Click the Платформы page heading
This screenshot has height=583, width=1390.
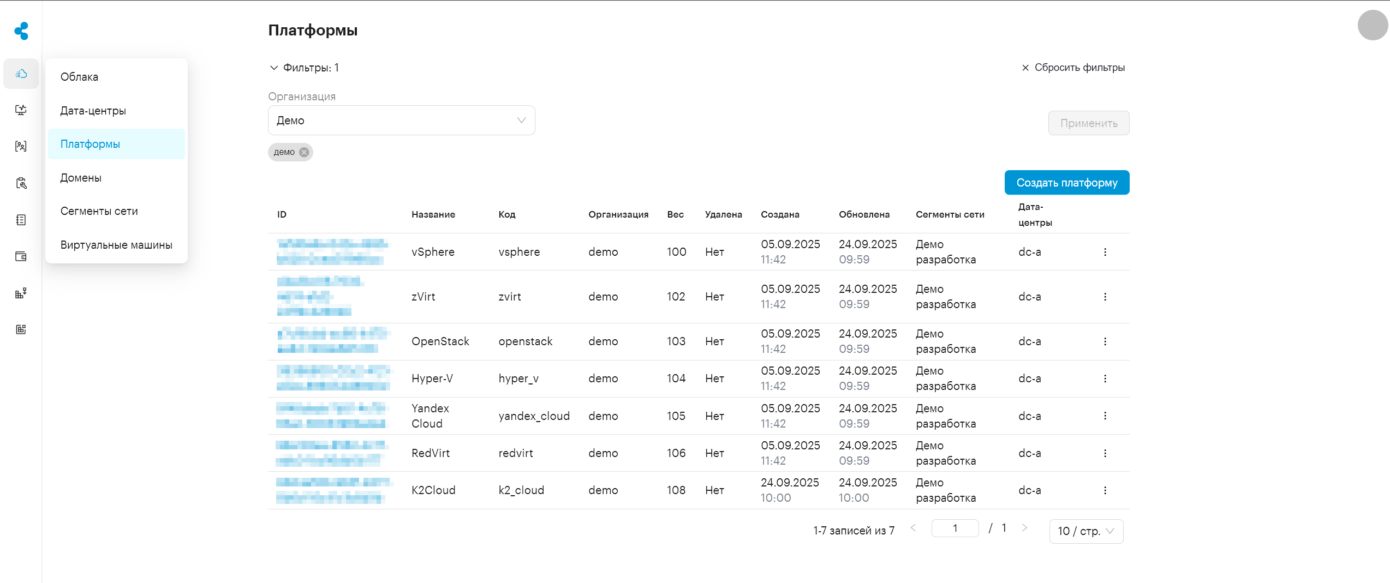pos(313,30)
